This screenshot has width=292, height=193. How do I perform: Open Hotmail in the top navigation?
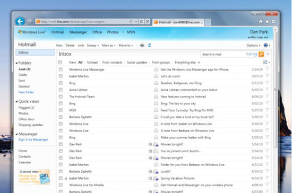pyautogui.click(x=58, y=32)
